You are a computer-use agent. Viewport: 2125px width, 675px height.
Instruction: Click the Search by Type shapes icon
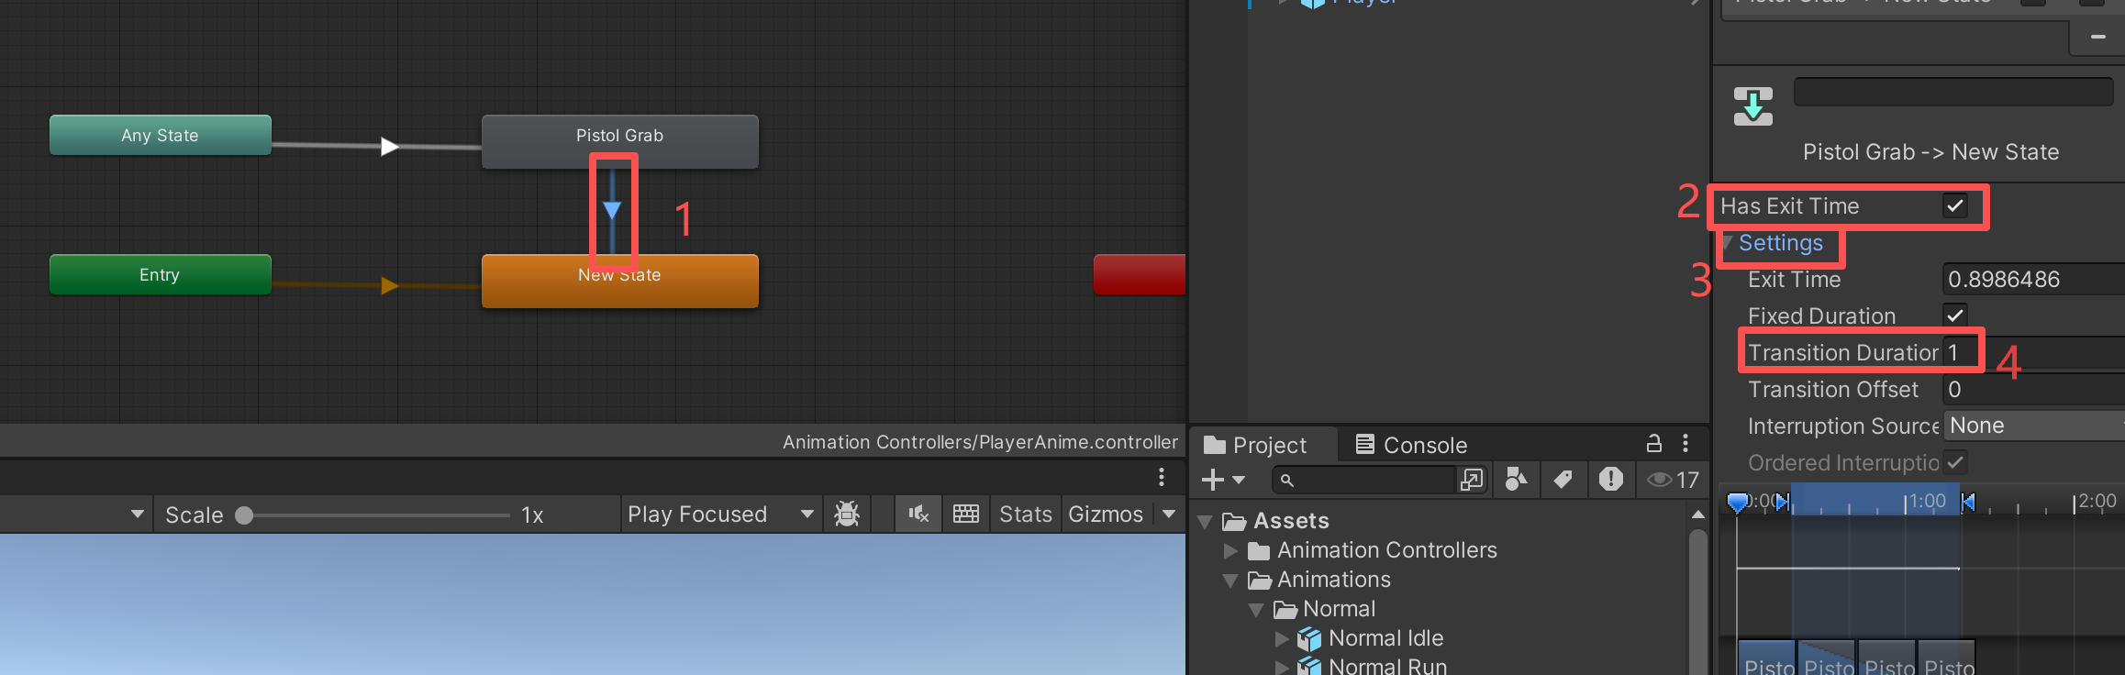click(1516, 480)
